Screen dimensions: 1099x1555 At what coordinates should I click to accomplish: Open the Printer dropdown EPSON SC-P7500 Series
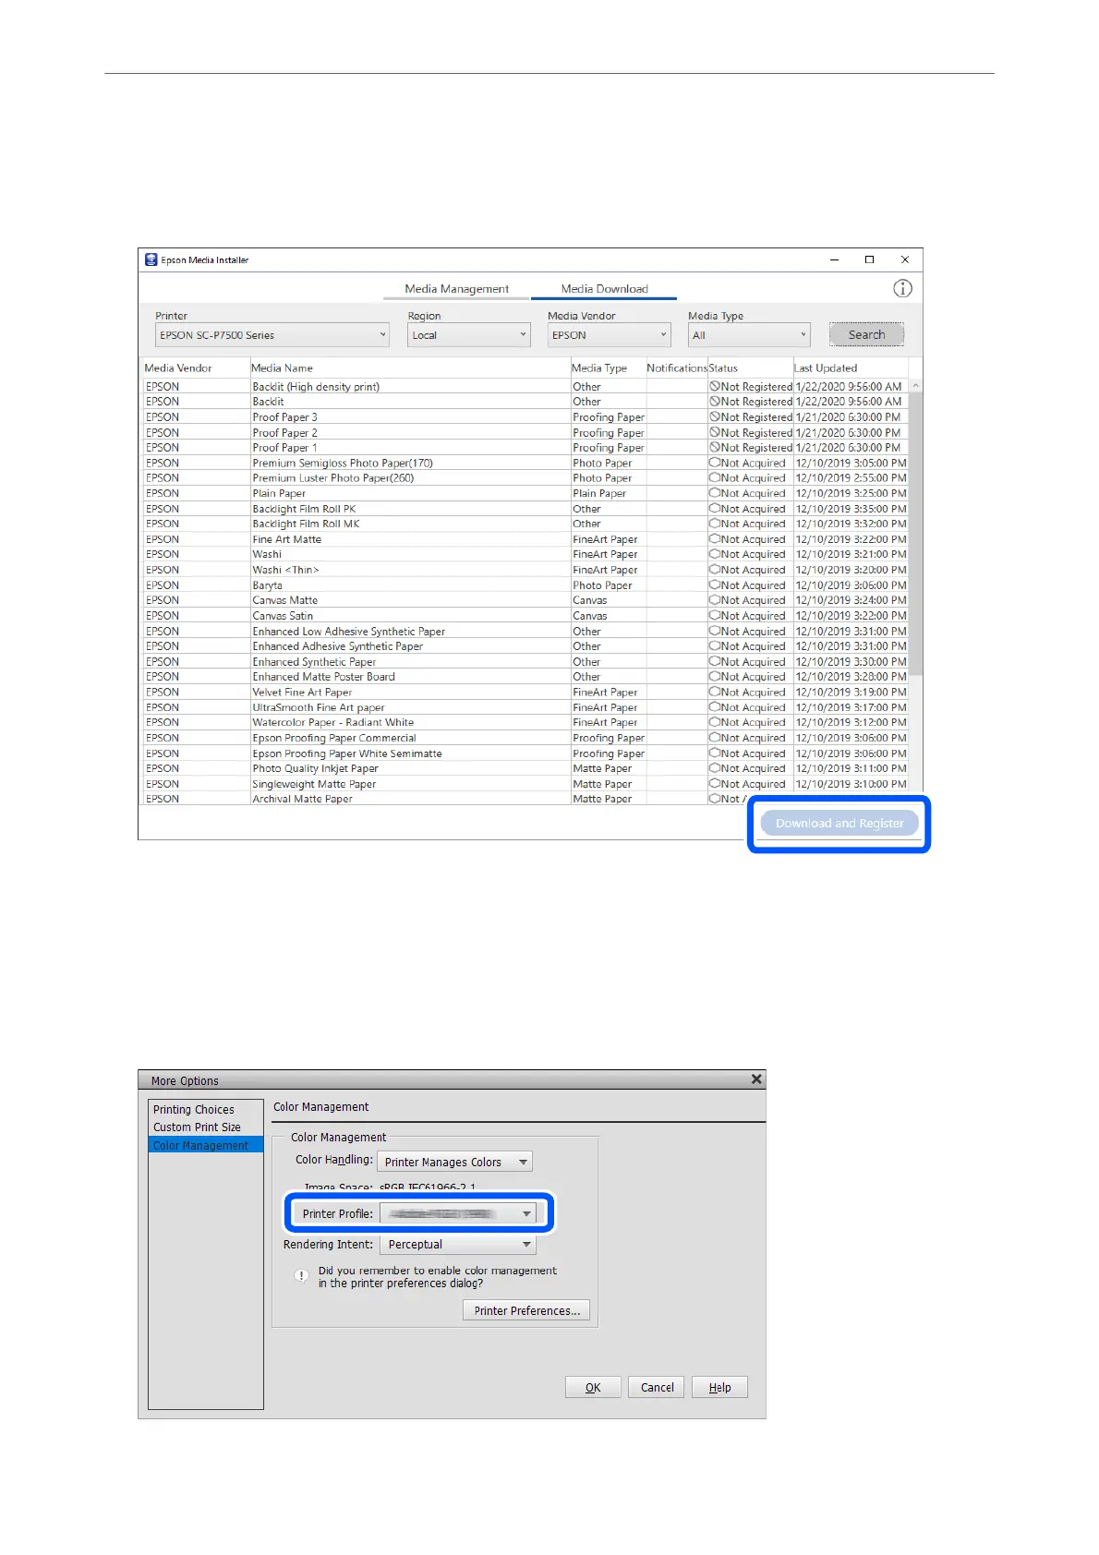coord(272,335)
